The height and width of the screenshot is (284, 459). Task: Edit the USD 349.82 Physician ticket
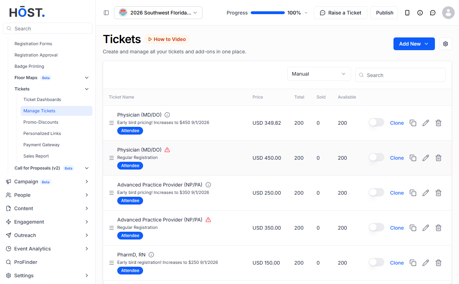point(426,123)
